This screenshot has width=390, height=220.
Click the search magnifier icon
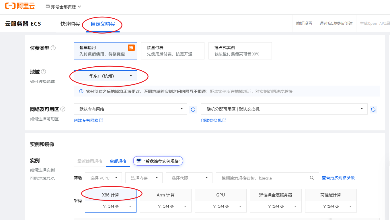312,178
